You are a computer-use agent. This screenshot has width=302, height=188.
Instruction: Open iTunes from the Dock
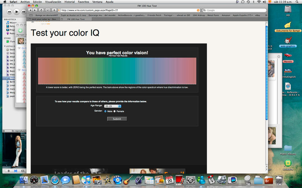(86, 180)
